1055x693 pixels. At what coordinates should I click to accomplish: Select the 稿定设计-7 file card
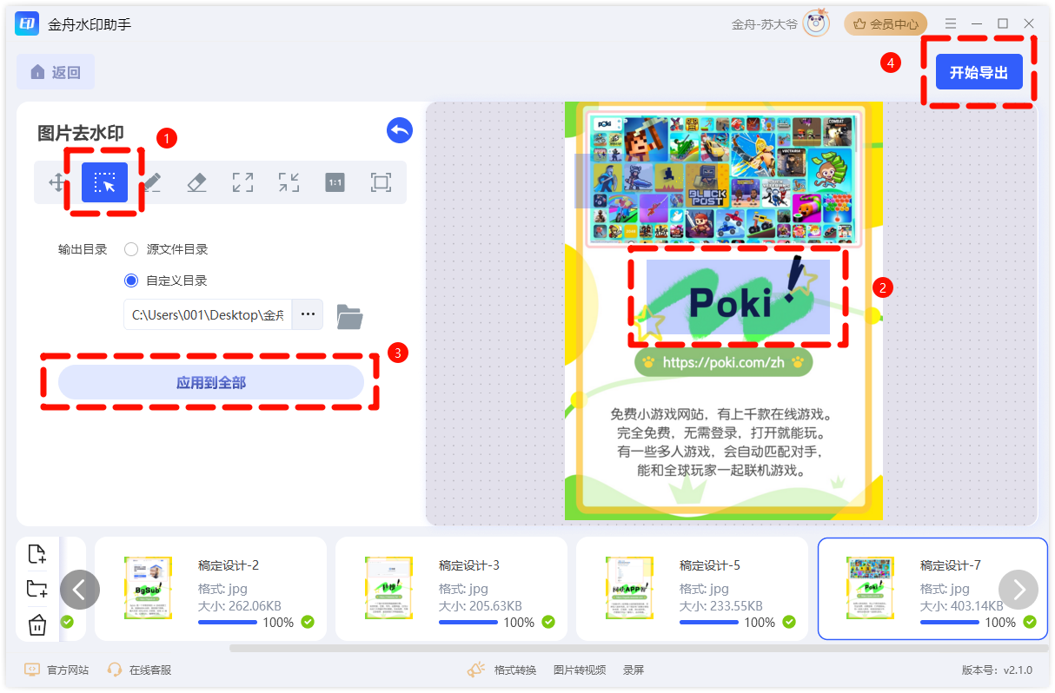(932, 588)
